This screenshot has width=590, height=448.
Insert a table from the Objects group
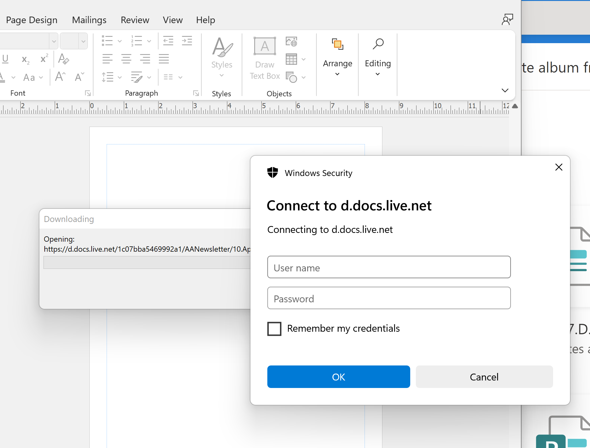click(291, 59)
